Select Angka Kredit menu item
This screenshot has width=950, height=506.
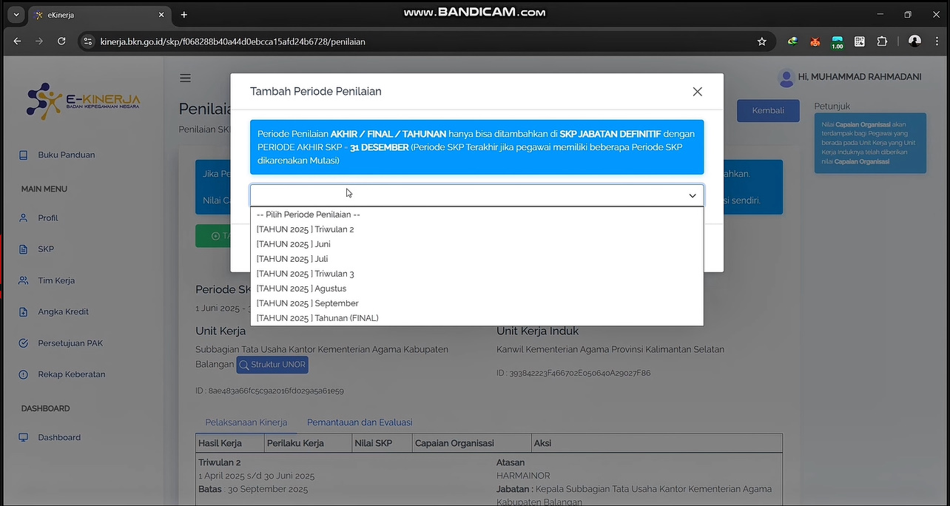tap(63, 312)
